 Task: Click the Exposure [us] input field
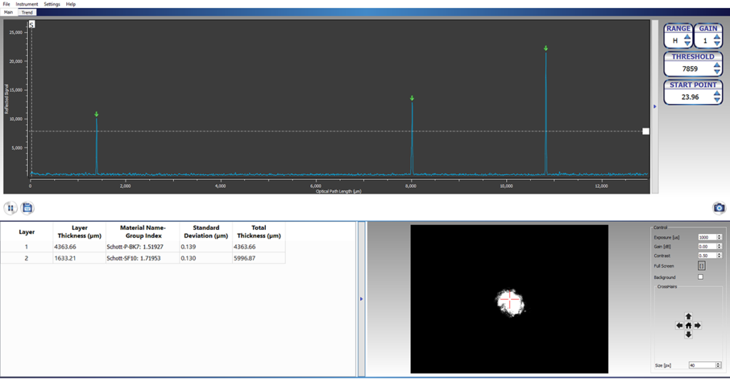[707, 237]
